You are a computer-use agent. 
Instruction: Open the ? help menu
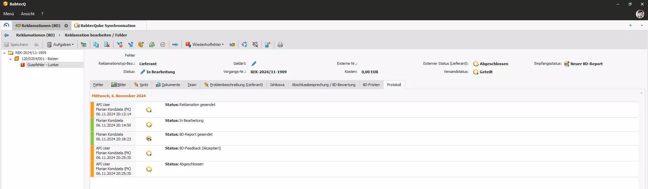coord(42,14)
